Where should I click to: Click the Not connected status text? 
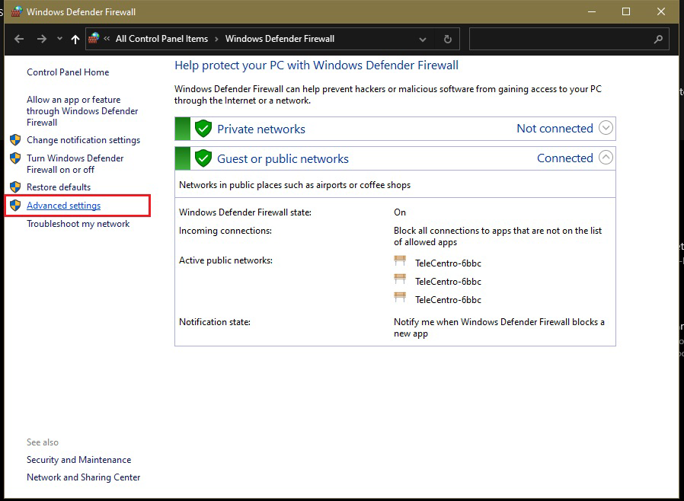click(x=555, y=128)
